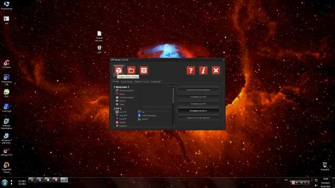
Task: Click the RU language indicator in tray
Action: click(286, 180)
